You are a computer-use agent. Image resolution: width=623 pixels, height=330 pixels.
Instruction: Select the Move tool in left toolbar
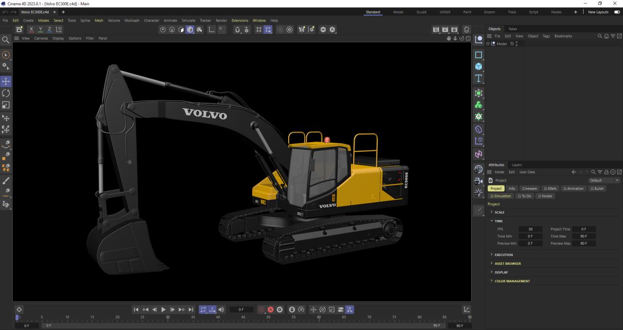pyautogui.click(x=6, y=81)
